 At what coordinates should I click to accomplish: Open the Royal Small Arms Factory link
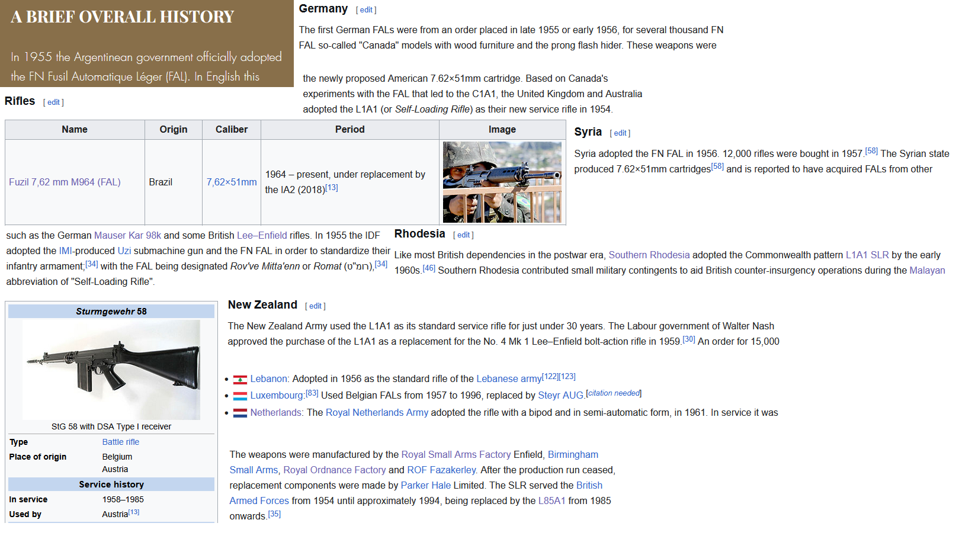coord(456,455)
